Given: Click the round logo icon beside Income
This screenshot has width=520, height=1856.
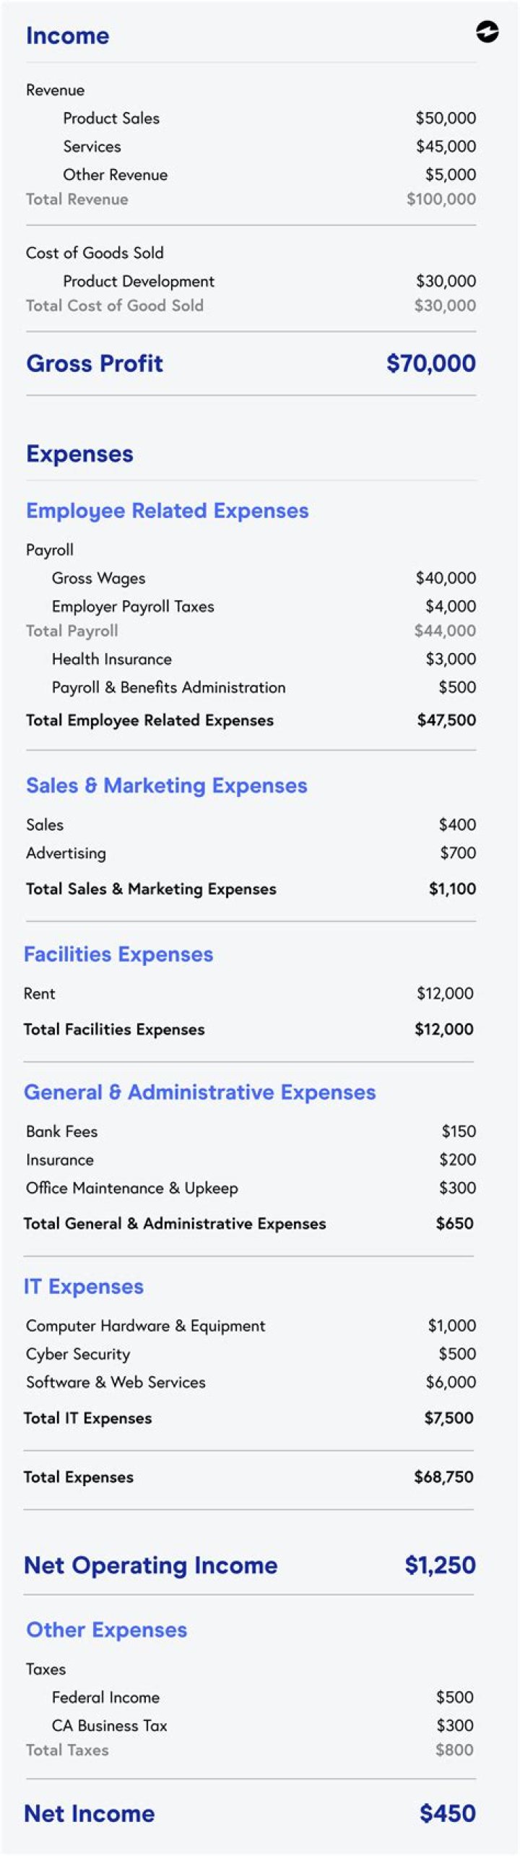Looking at the screenshot, I should click(x=487, y=32).
